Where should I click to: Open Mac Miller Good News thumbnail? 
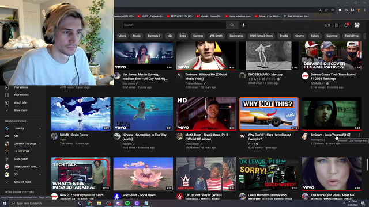coord(143,174)
